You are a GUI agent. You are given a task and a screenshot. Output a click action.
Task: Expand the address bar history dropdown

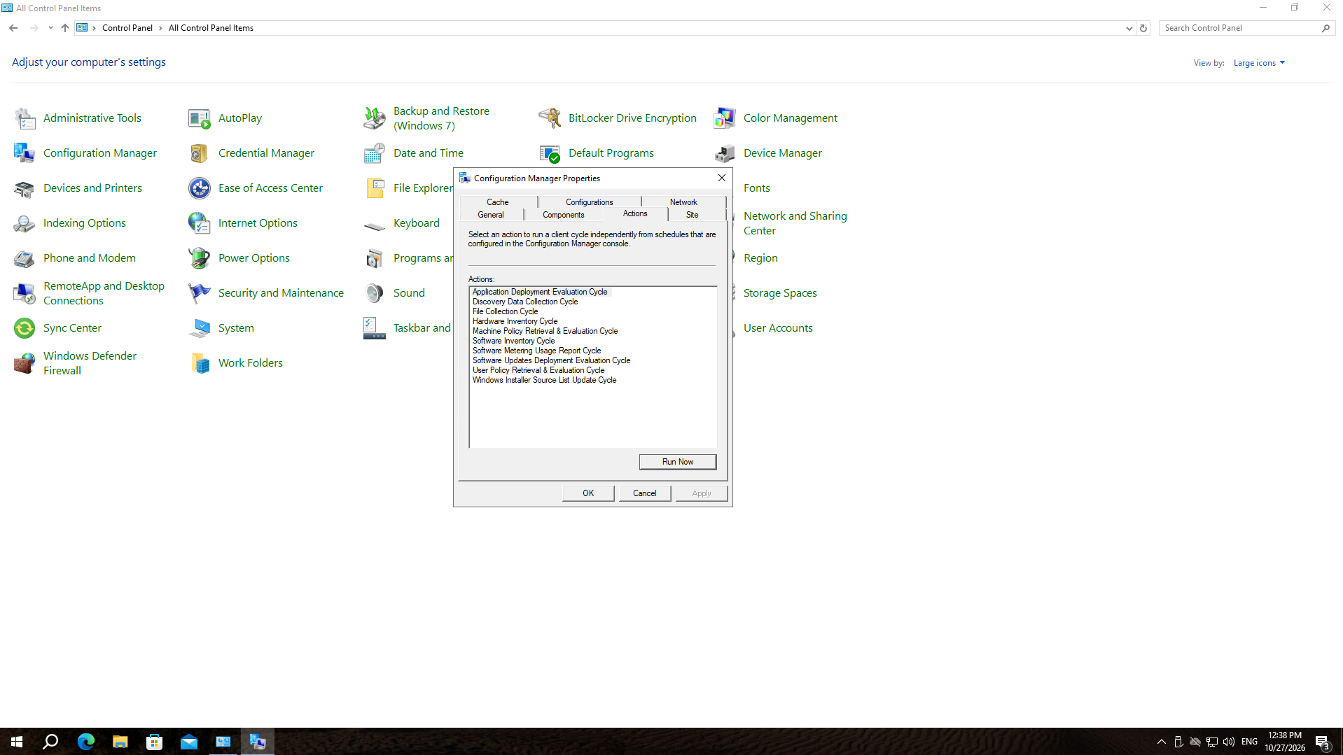[x=1129, y=29]
